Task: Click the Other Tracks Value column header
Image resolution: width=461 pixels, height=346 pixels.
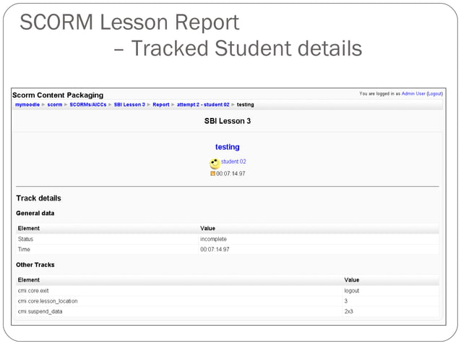Action: click(x=352, y=280)
